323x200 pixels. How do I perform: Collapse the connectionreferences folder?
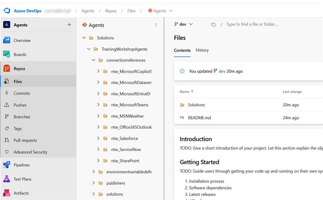coord(94,60)
